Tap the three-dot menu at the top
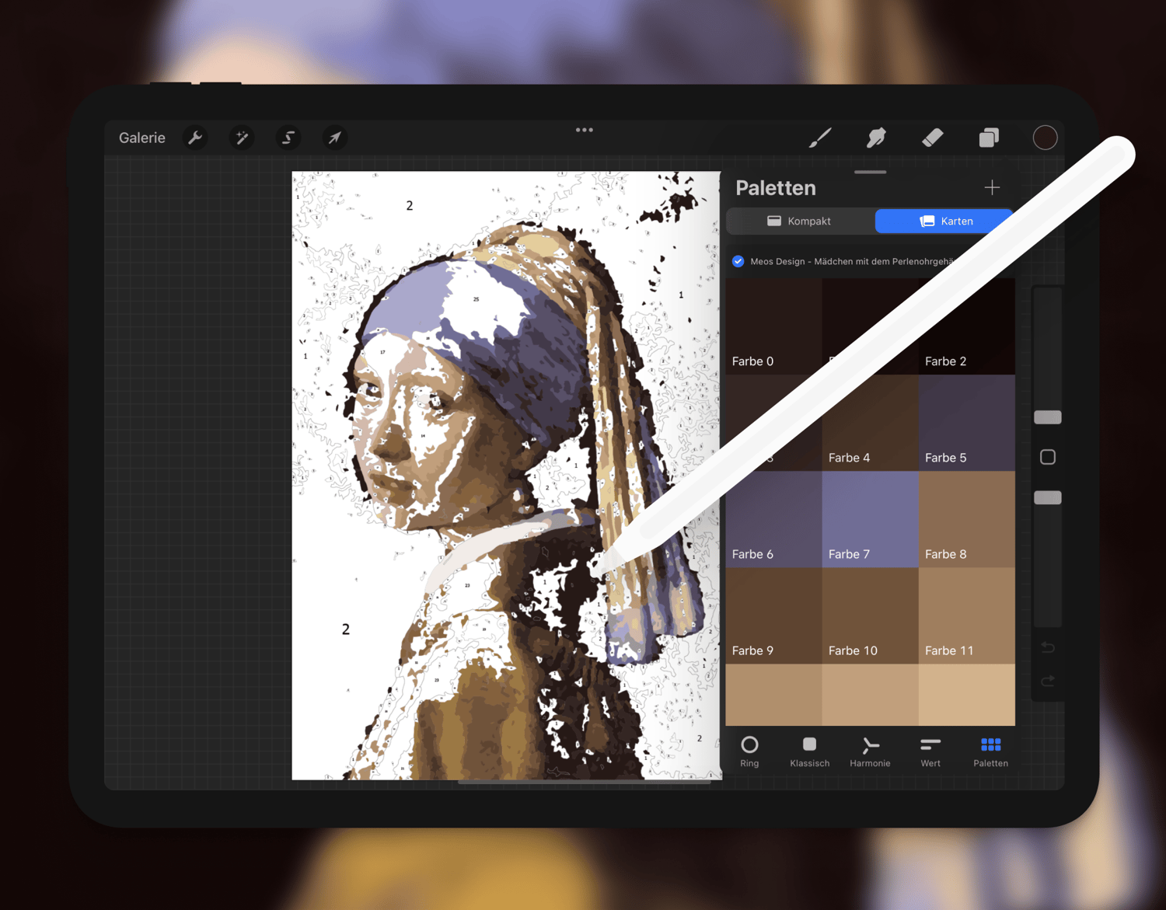Screen dimensions: 1166x910 click(585, 130)
